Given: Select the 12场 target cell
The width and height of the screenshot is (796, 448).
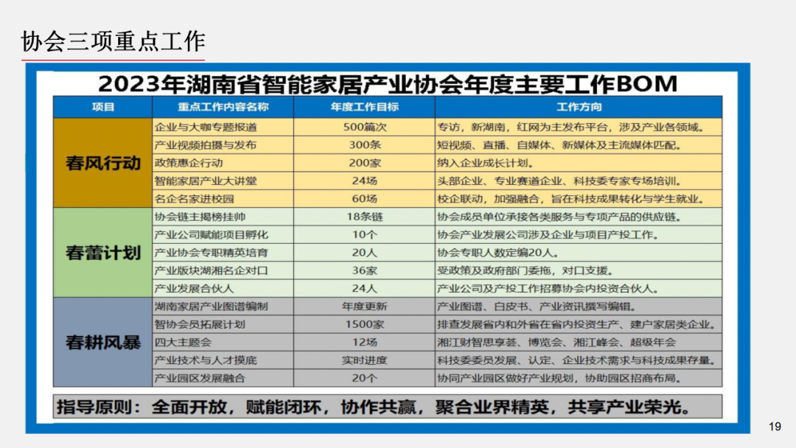Looking at the screenshot, I should tap(364, 343).
